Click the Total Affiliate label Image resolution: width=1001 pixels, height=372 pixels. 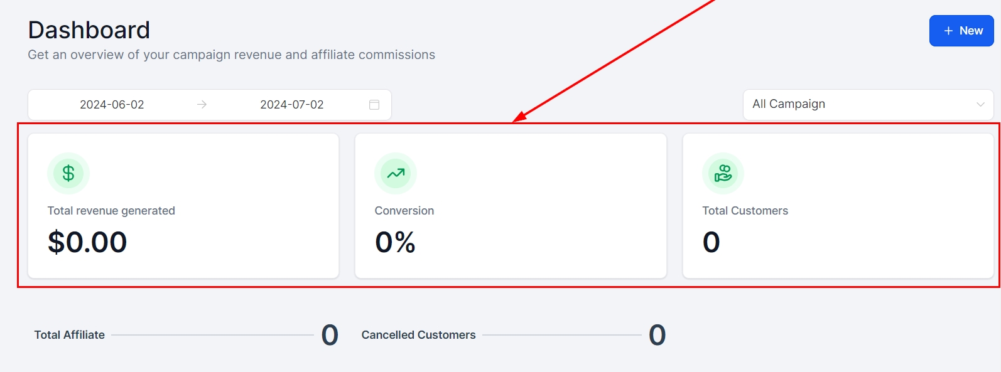(x=70, y=335)
